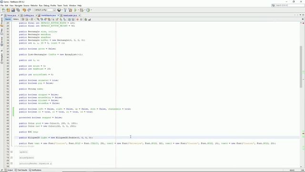Open dropdown arrow beside Debug icon

[85, 10]
